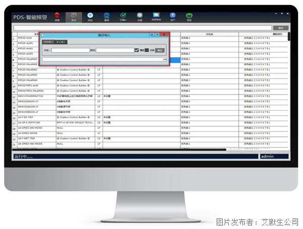The image size is (303, 229).
Task: Click the vertical scrollbar of the table
Action: (x=289, y=76)
